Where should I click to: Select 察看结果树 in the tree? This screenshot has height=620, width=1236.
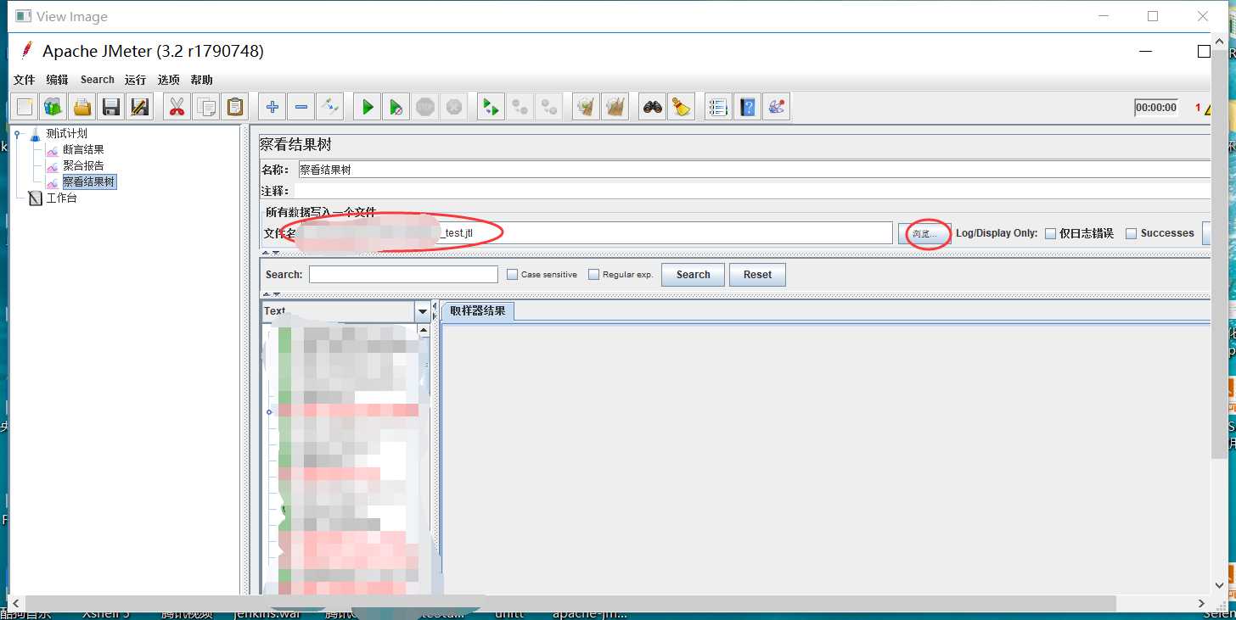click(89, 182)
